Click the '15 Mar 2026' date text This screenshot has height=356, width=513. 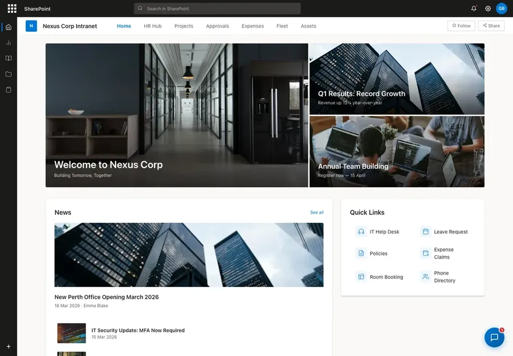104,337
